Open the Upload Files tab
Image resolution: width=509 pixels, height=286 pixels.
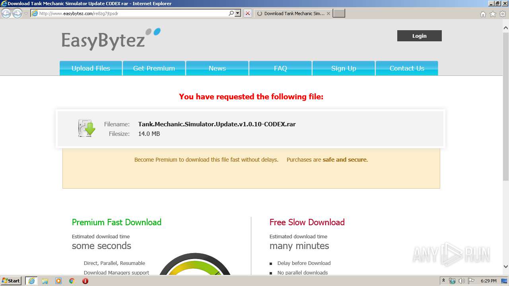click(x=91, y=68)
